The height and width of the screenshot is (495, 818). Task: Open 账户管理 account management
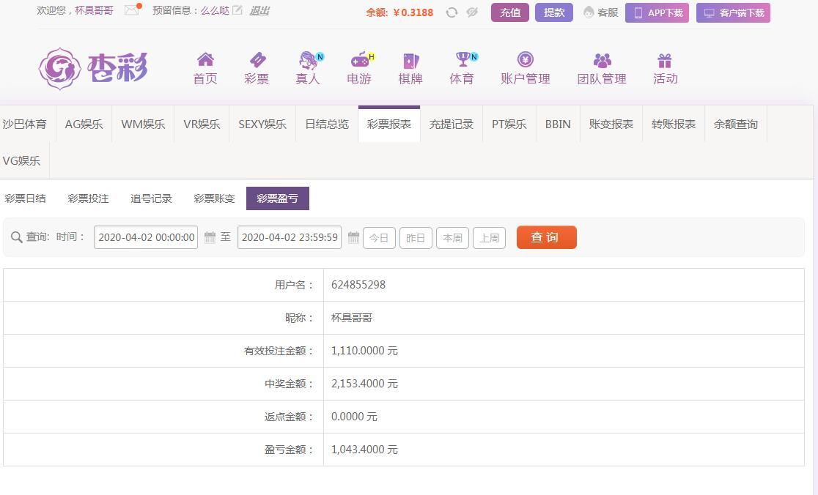point(526,68)
